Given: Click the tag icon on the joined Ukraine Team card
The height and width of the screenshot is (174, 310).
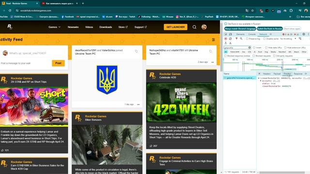Looking at the screenshot, I should coord(137,51).
